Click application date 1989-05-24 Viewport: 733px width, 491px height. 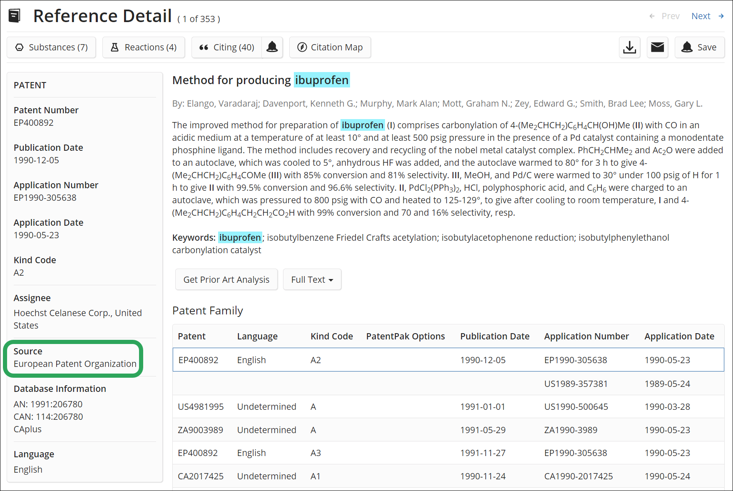point(667,384)
